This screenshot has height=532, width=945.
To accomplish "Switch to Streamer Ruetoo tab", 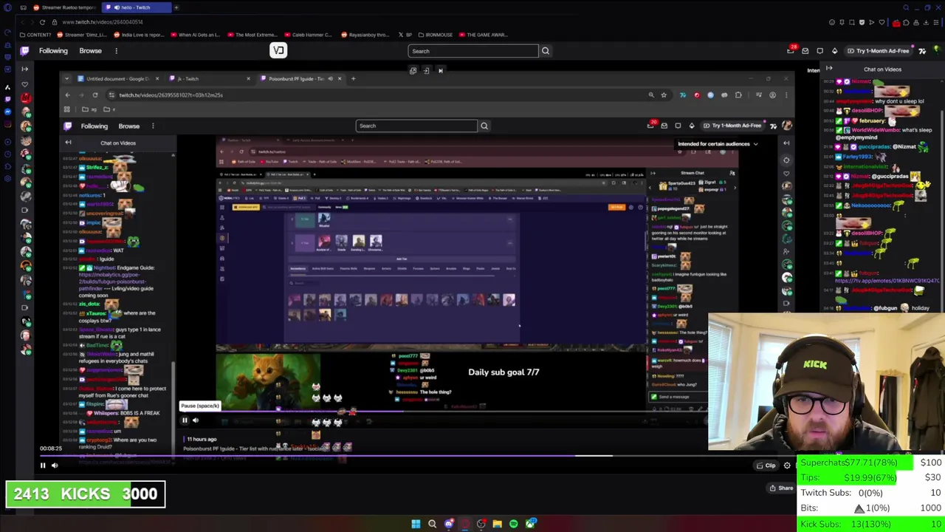I will click(x=64, y=7).
